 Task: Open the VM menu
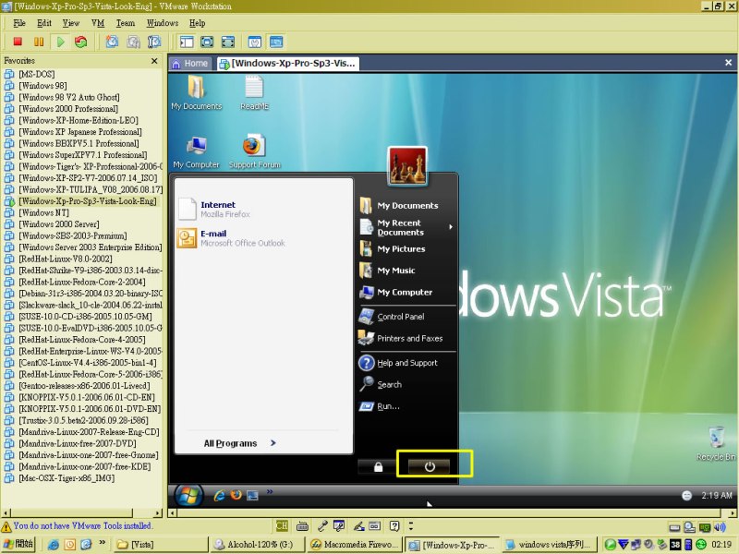(x=98, y=23)
